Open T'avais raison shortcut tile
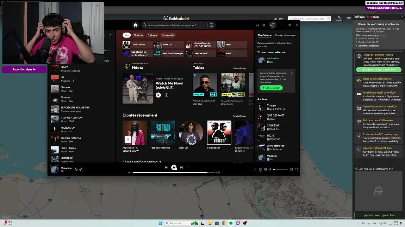The height and width of the screenshot is (227, 405). tap(138, 45)
